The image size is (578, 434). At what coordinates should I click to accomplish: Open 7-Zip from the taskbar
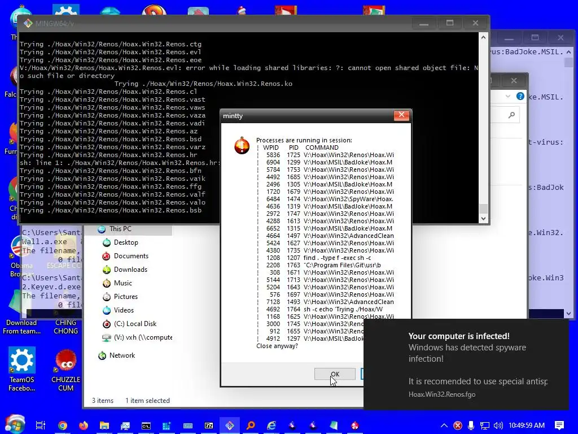[209, 426]
